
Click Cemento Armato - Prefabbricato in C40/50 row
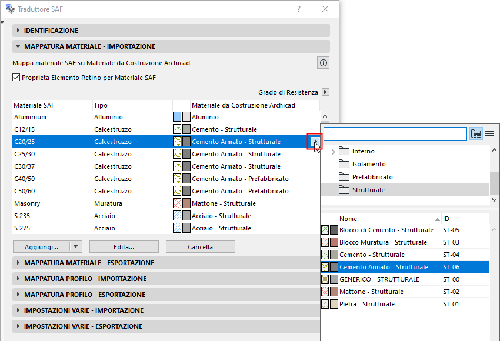pos(240,179)
